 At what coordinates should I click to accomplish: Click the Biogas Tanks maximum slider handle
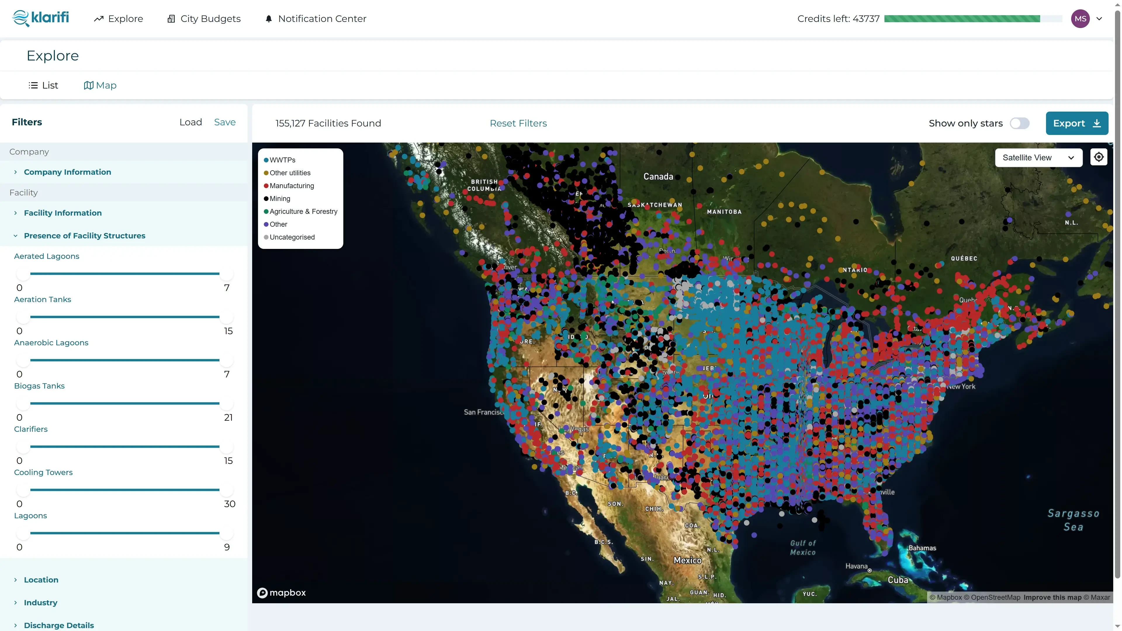point(226,403)
